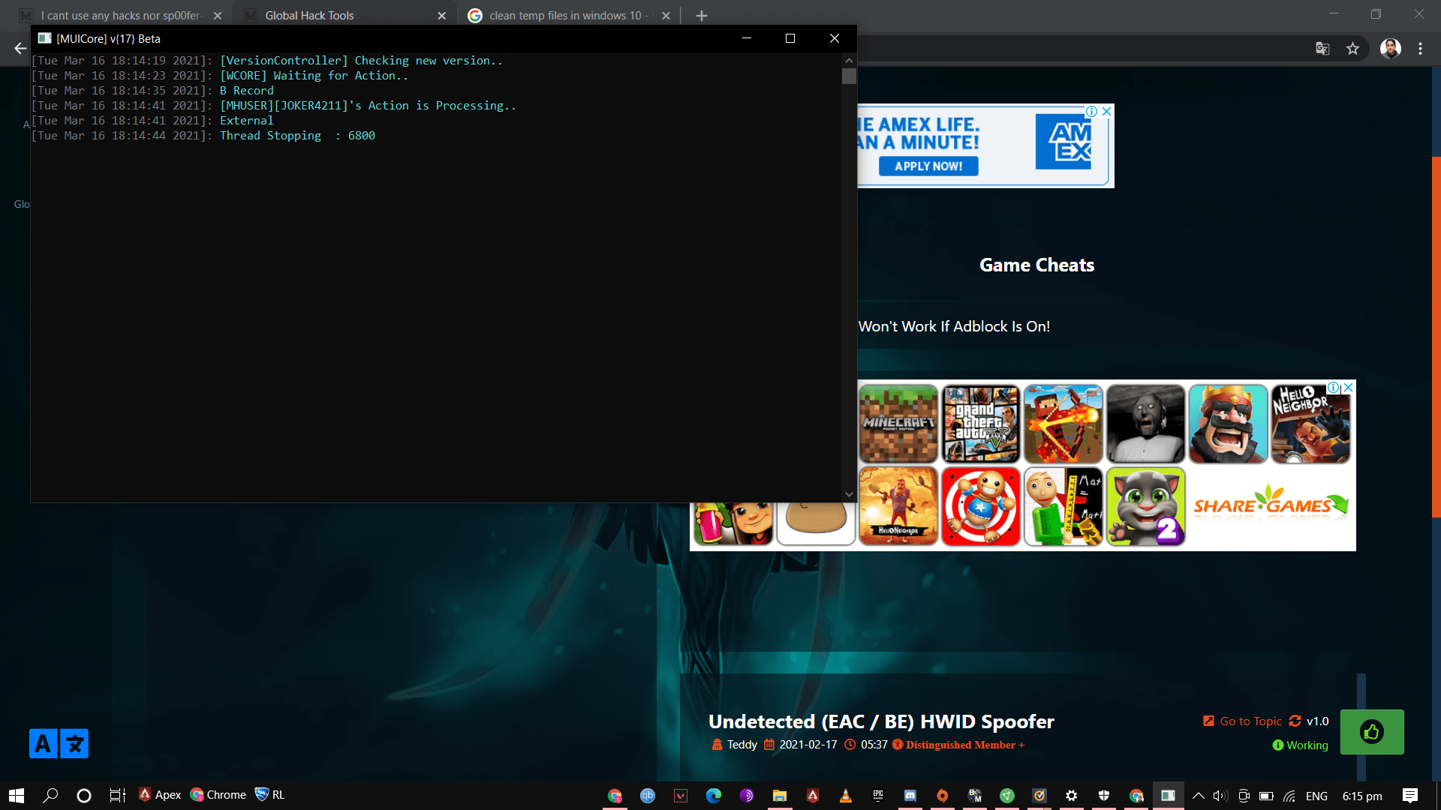
Task: Open Chrome three-dot menu
Action: coord(1420,48)
